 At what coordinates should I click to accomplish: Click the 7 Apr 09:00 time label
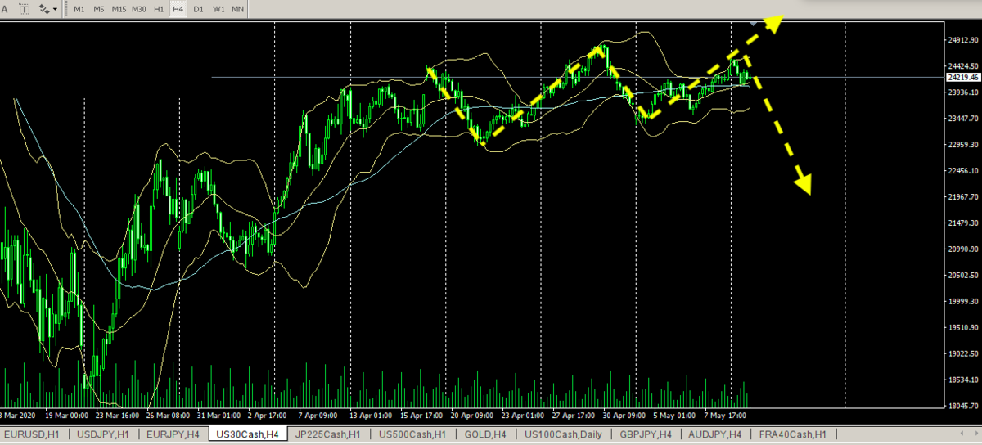(x=318, y=415)
